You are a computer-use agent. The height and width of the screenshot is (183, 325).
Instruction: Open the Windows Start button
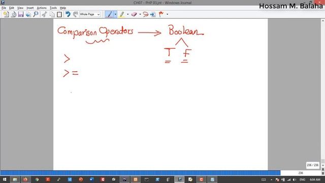coord(5,179)
